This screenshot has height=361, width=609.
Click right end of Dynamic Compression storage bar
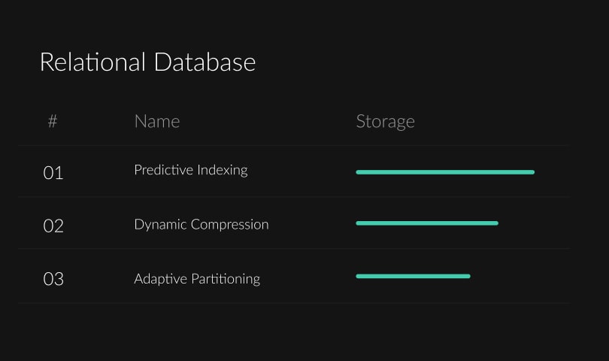pos(495,223)
